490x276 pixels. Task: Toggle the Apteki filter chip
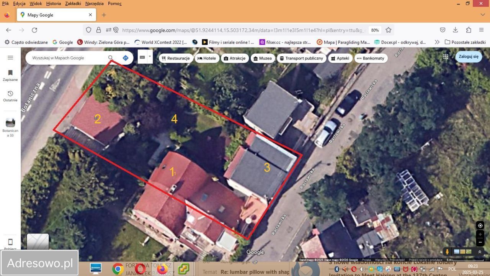coord(340,58)
